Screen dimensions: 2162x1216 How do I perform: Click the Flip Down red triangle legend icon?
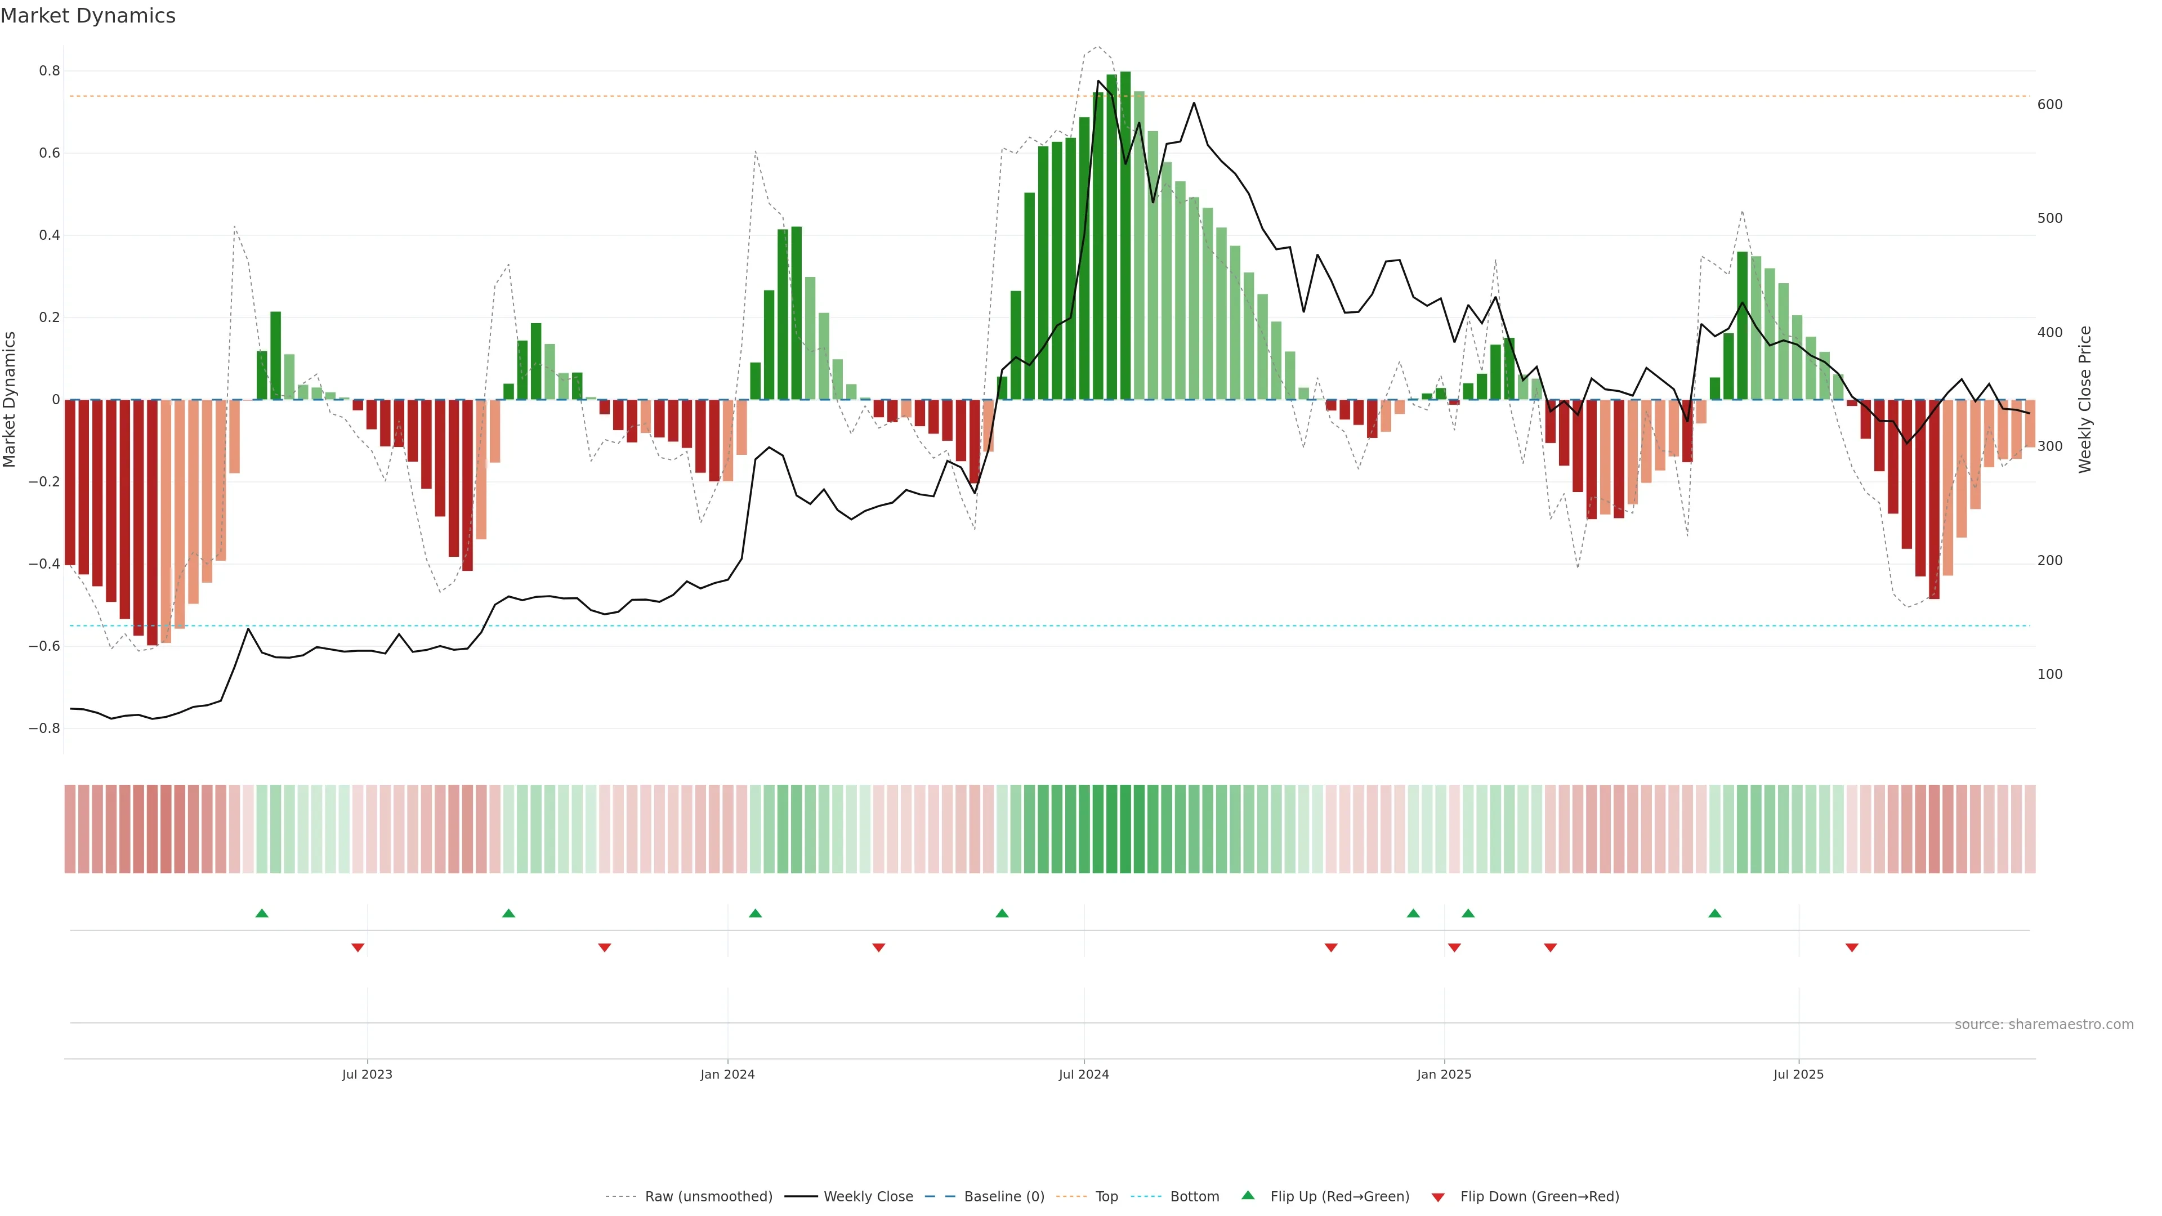point(1438,1197)
